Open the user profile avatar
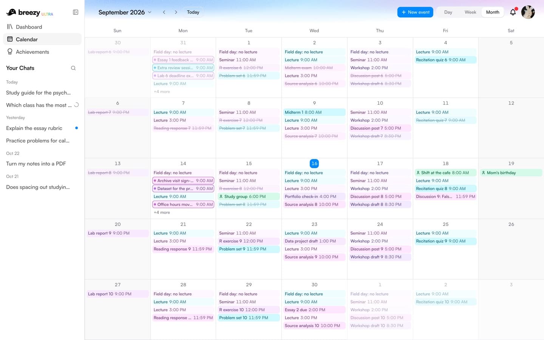 pyautogui.click(x=528, y=12)
